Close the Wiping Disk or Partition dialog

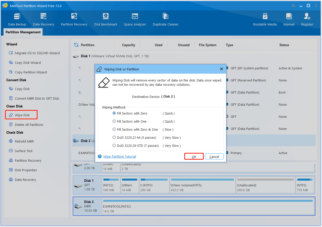click(x=222, y=69)
